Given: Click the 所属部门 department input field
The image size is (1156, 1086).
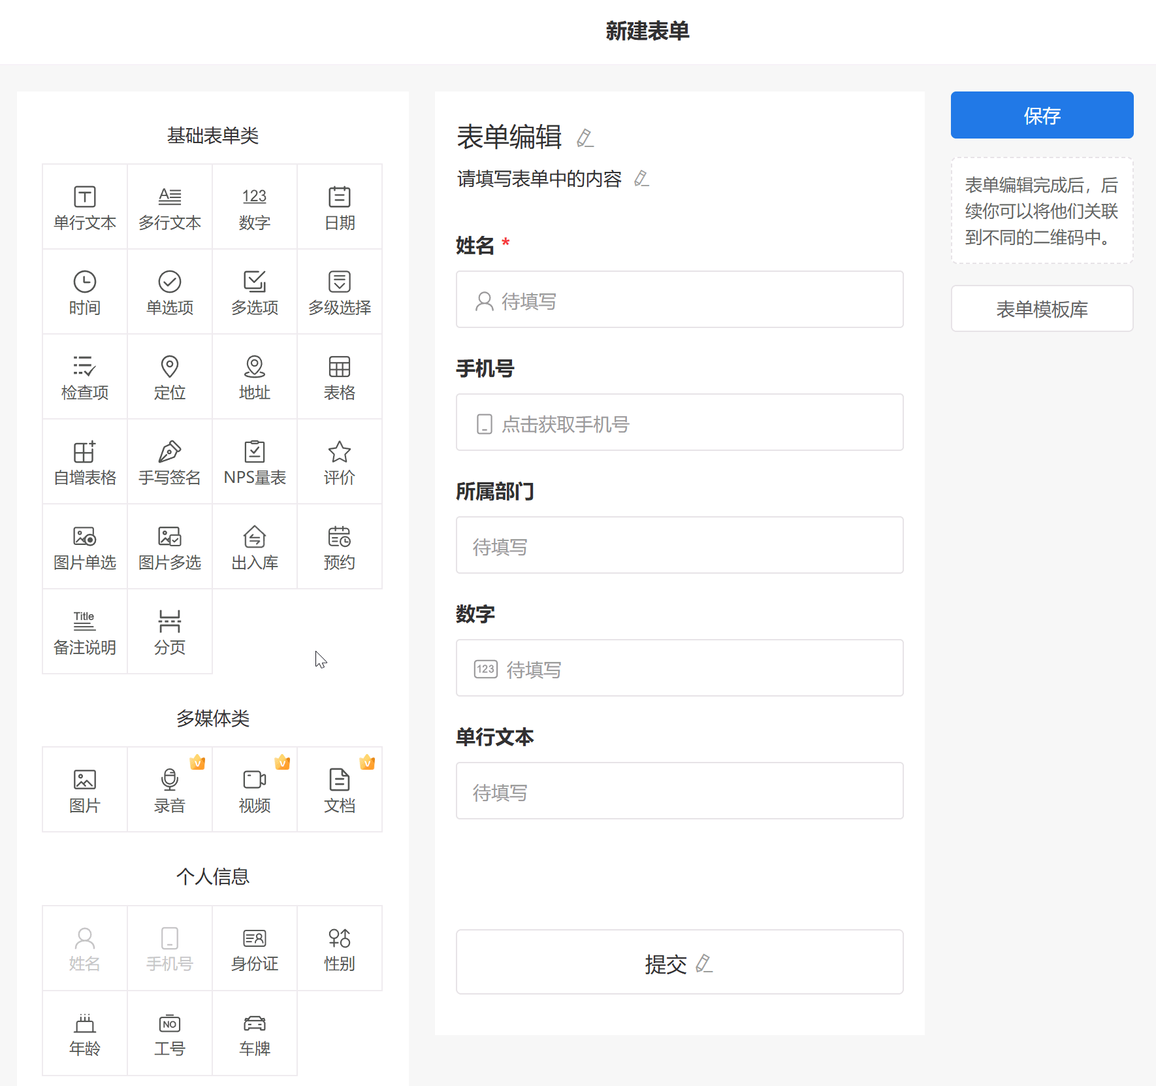Looking at the screenshot, I should tap(679, 546).
